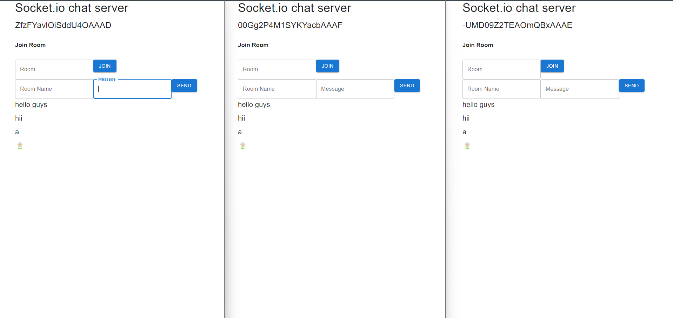
Task: Click Message field in right window
Action: (x=580, y=89)
